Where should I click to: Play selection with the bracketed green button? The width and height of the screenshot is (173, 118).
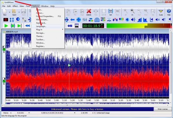coord(13,26)
